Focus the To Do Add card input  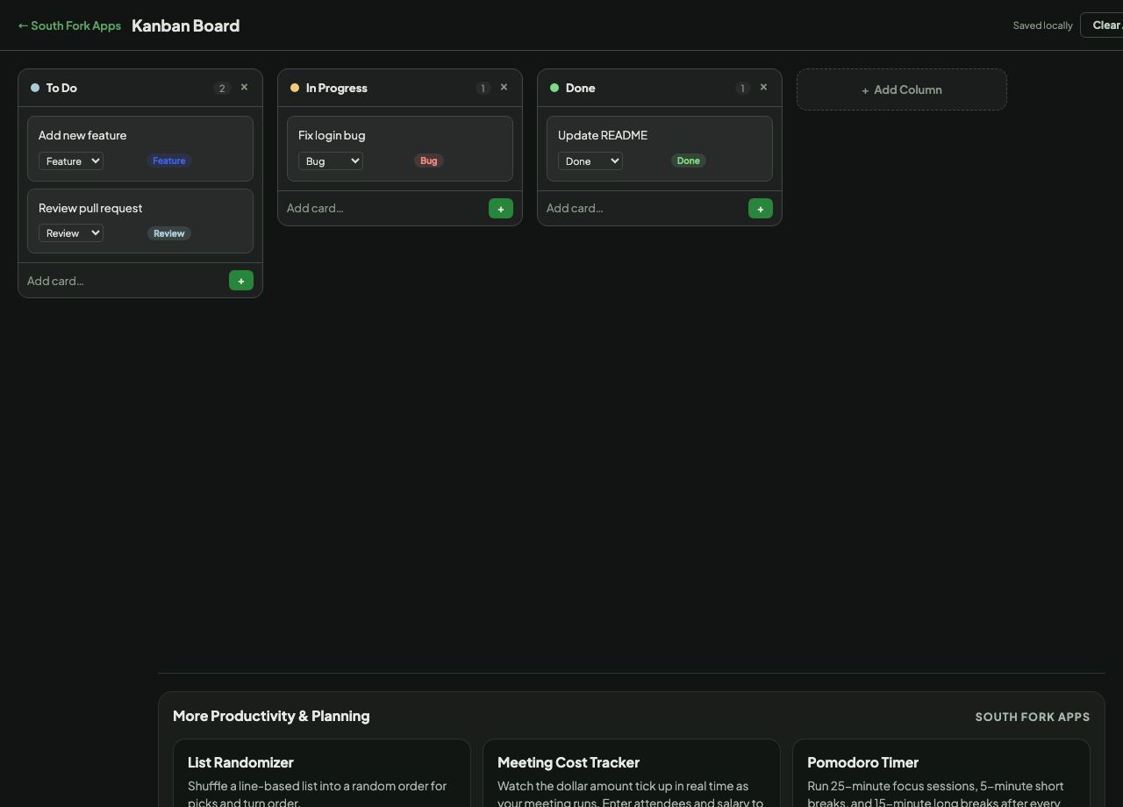point(125,281)
